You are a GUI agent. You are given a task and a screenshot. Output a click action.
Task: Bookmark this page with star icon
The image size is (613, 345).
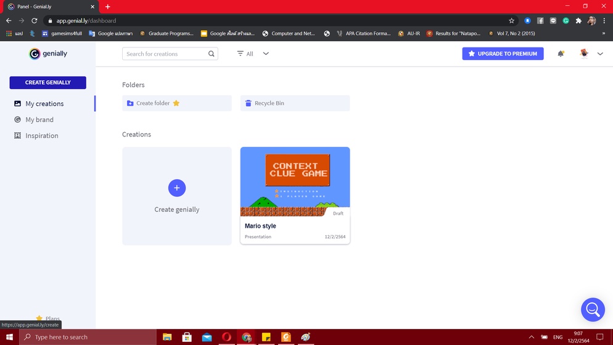click(x=511, y=21)
